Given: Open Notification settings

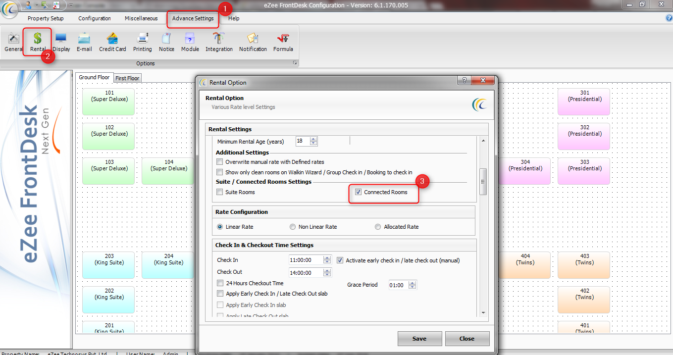Looking at the screenshot, I should 253,42.
